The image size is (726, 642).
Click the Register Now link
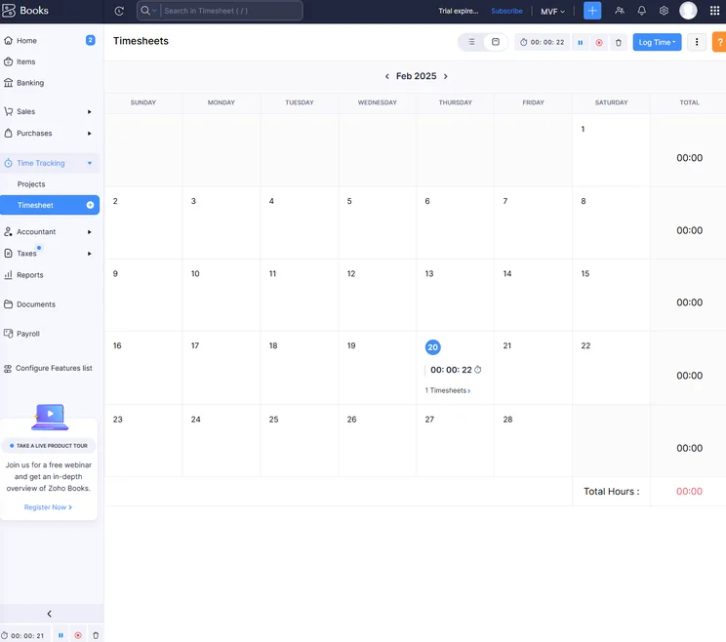click(48, 507)
